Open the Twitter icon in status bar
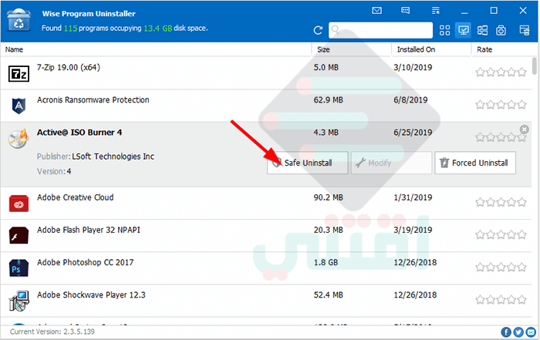The width and height of the screenshot is (540, 340). pos(518,332)
